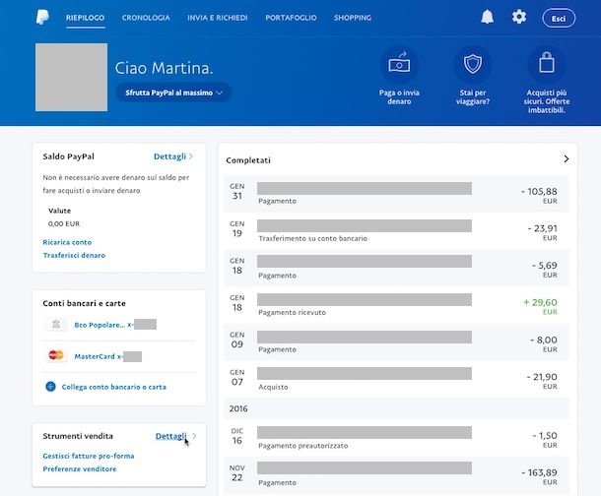Open the NOV 22 payment of -163,89 EUR
The width and height of the screenshot is (601, 496).
click(396, 475)
